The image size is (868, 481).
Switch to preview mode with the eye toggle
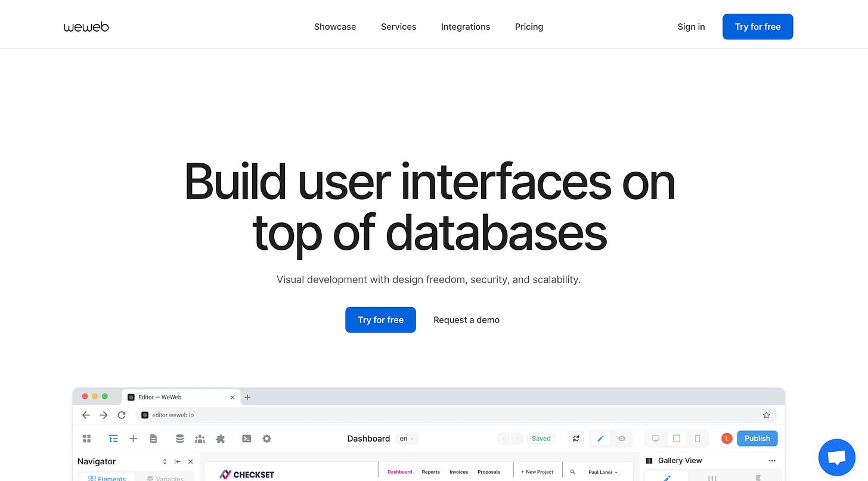(621, 438)
